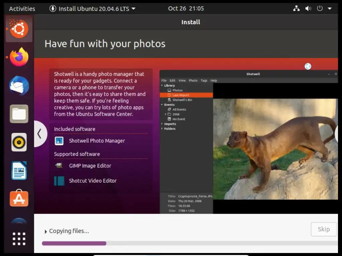Image resolution: width=342 pixels, height=256 pixels.
Task: Open the Activities overview
Action: point(22,9)
